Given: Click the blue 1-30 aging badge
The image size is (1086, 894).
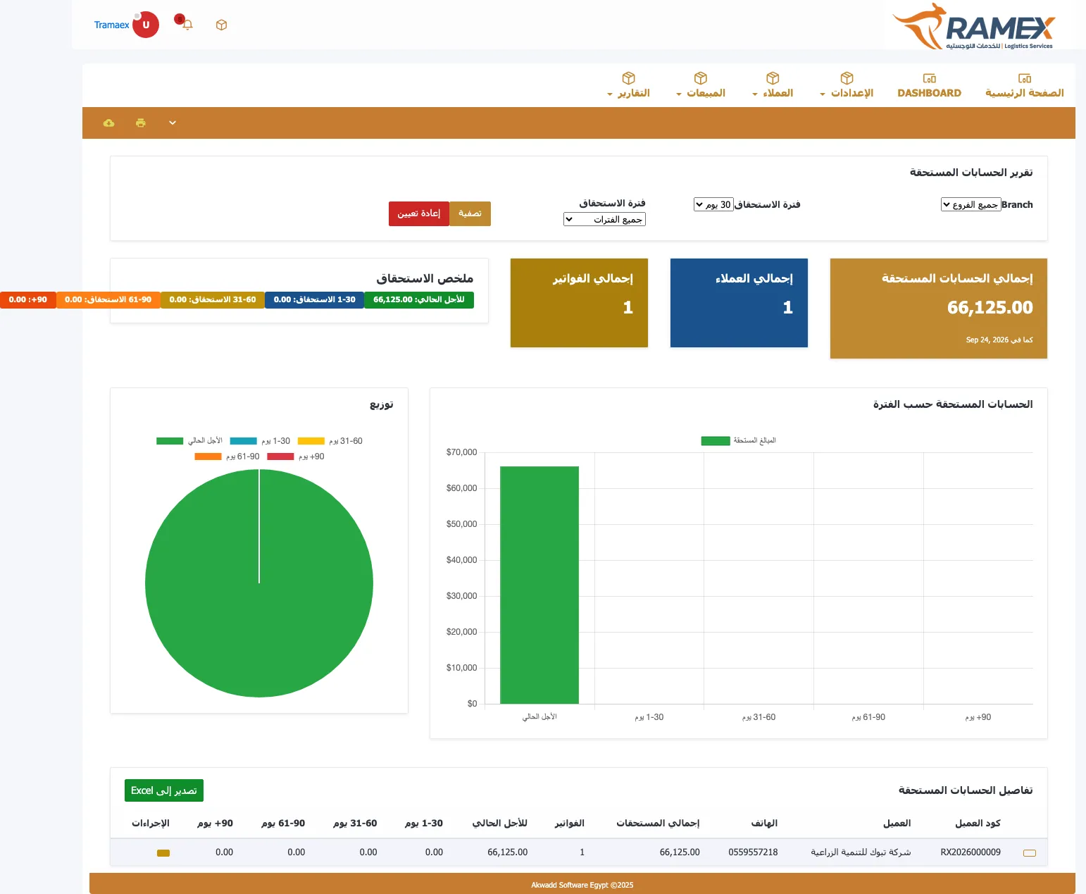Looking at the screenshot, I should (315, 300).
